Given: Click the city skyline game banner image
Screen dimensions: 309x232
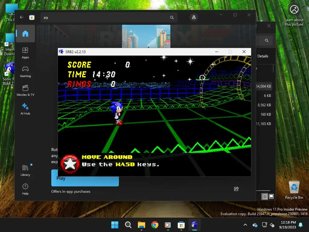Looking at the screenshot, I should click(146, 36).
